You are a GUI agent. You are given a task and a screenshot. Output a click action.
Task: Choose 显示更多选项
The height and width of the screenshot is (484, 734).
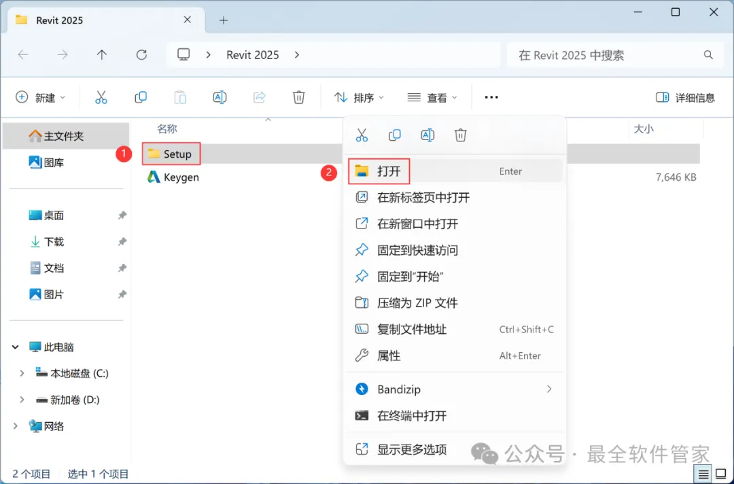coord(455,449)
